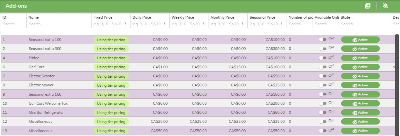Image resolution: width=400 pixels, height=136 pixels.
Task: Click the Weekly Price filter help question mark
Action: [x=203, y=24]
